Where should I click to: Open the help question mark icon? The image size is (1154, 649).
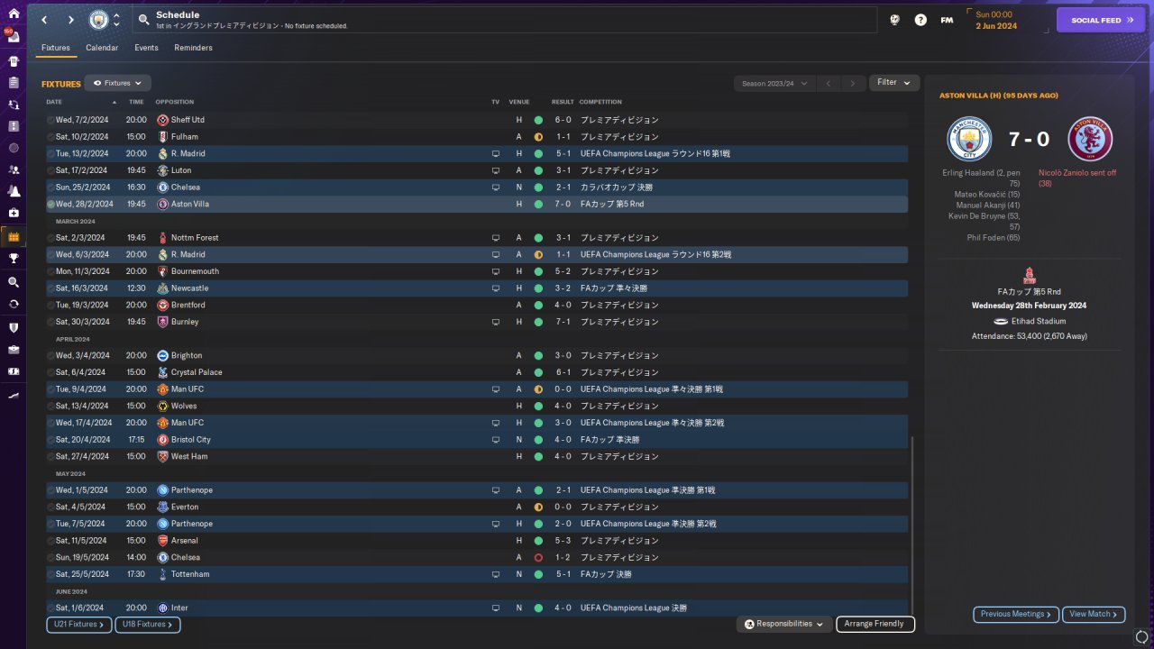coord(920,20)
